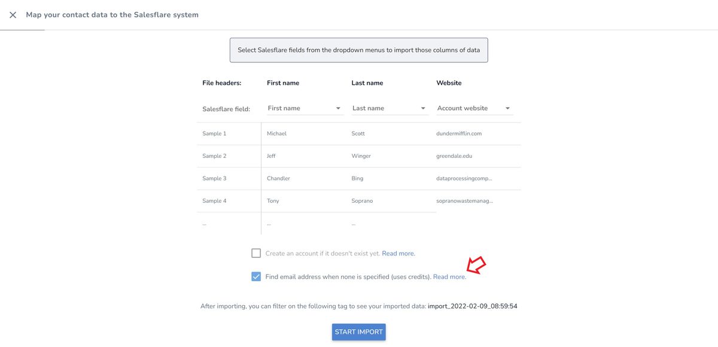
Task: Open Read more link for finding email address
Action: [x=449, y=277]
